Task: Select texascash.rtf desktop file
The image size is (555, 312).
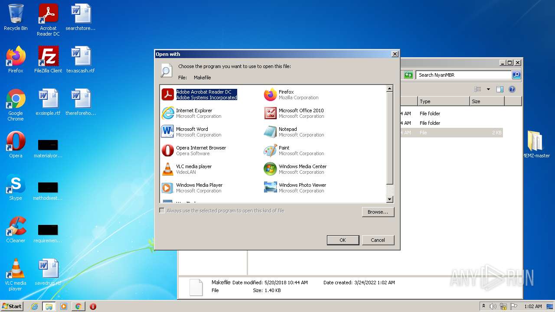Action: (x=81, y=60)
